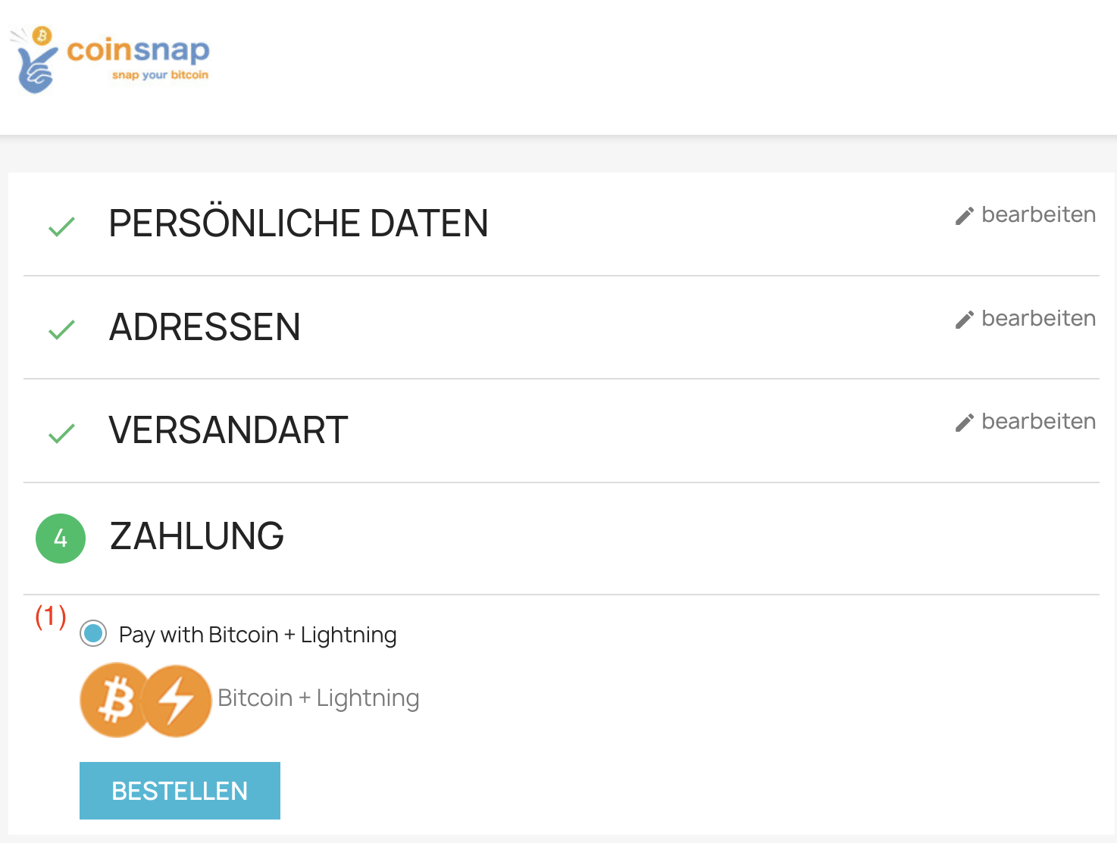
Task: Click bearbeiten link for Versandart
Action: (1038, 422)
